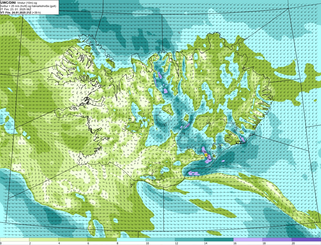Click the 16–18 lavender legend swatch
This screenshot has height=245, width=321.
248,240
